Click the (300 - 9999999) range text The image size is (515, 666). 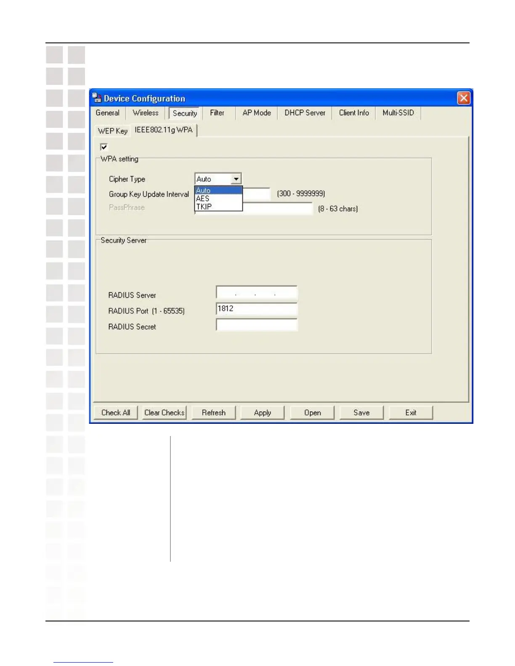pos(301,193)
